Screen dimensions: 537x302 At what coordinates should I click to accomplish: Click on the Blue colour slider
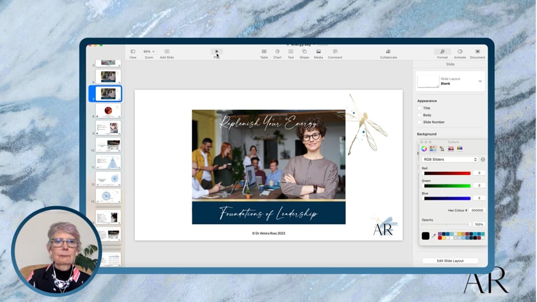(447, 198)
